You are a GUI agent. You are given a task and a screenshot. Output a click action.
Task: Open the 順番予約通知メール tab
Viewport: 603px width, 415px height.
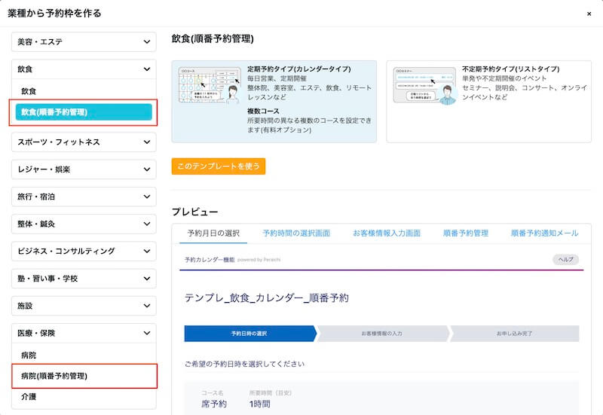click(544, 233)
